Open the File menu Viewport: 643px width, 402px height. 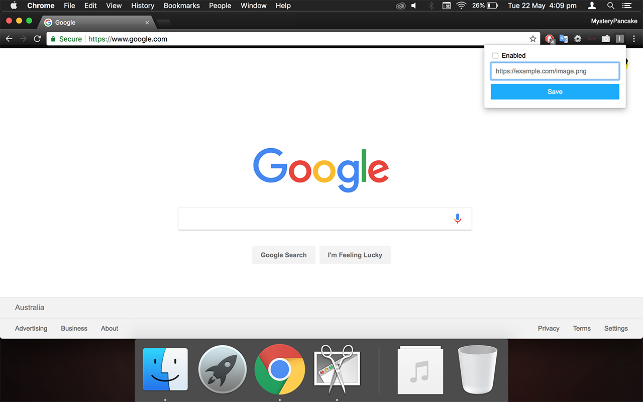tap(69, 6)
